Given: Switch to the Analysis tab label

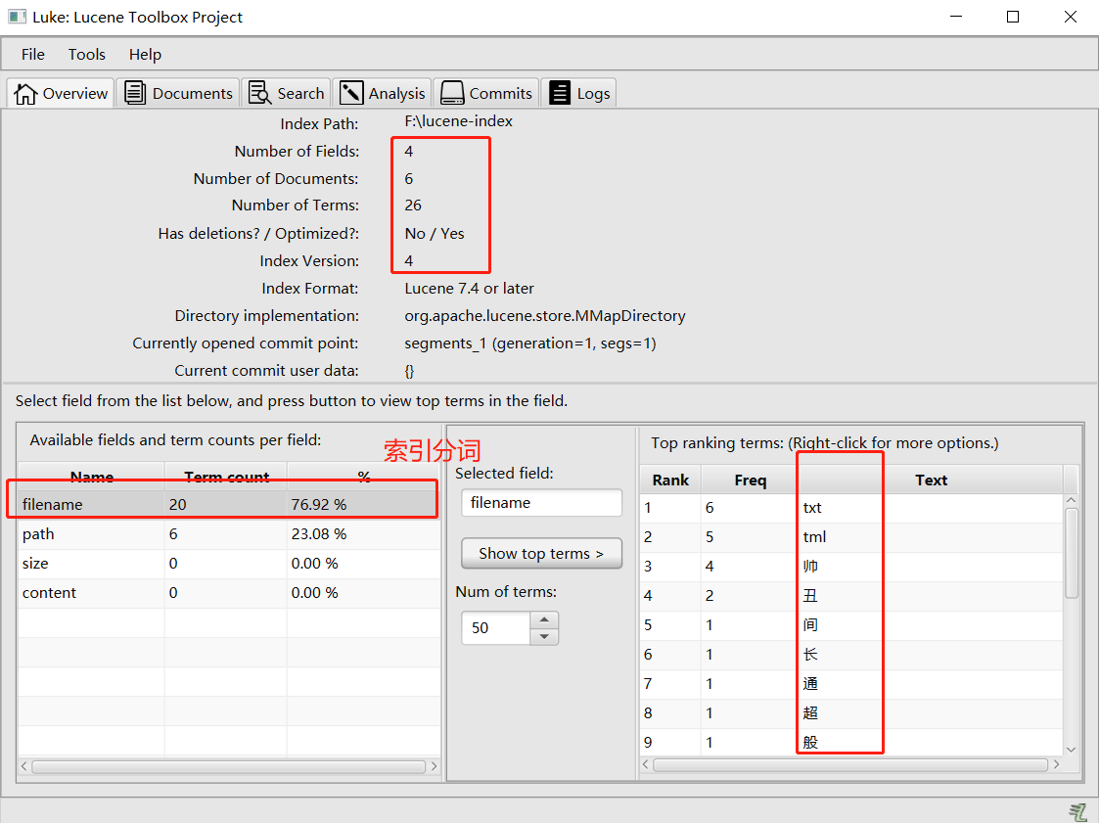Looking at the screenshot, I should [x=396, y=93].
